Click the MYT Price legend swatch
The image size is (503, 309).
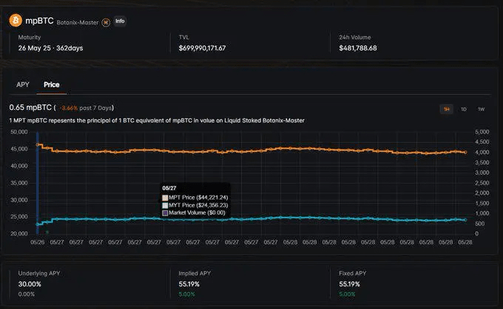165,205
